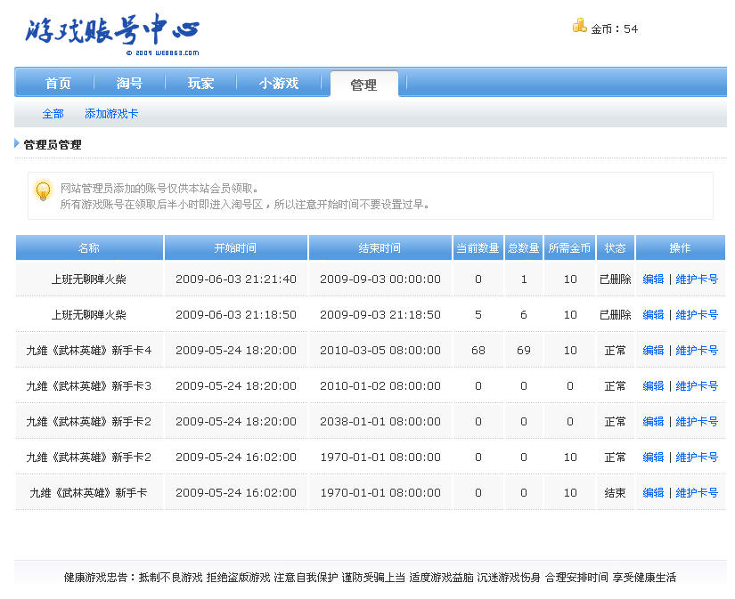
Task: Edit 新手卡2 row starting 16:02:00
Action: pyautogui.click(x=653, y=457)
